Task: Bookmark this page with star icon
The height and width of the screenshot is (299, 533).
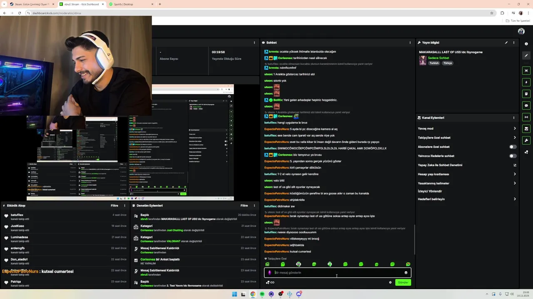Action: pos(492,13)
